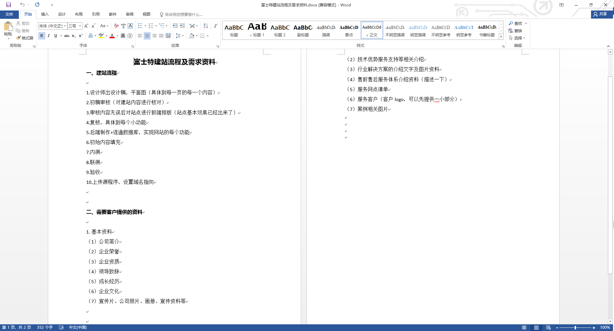Switch to the 引用 References tab
The height and width of the screenshot is (331, 614).
pos(96,14)
